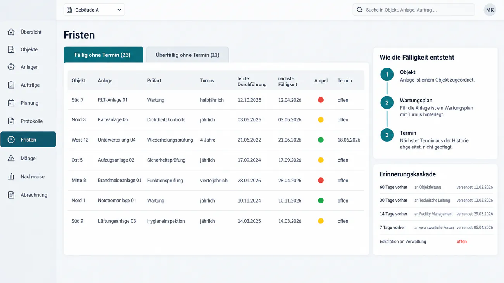Click the Nachweise bar chart icon

click(11, 176)
